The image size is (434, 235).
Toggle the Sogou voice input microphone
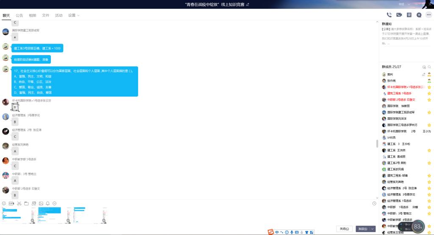pyautogui.click(x=292, y=232)
